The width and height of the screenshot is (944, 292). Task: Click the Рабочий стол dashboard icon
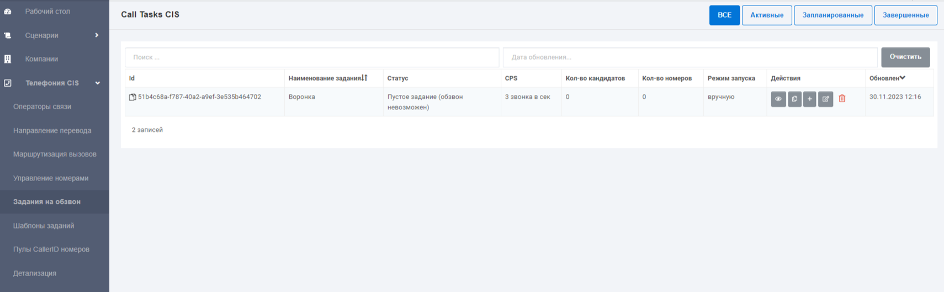pyautogui.click(x=8, y=11)
